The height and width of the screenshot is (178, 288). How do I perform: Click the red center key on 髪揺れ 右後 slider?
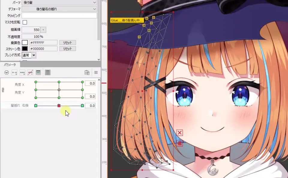tap(59, 105)
